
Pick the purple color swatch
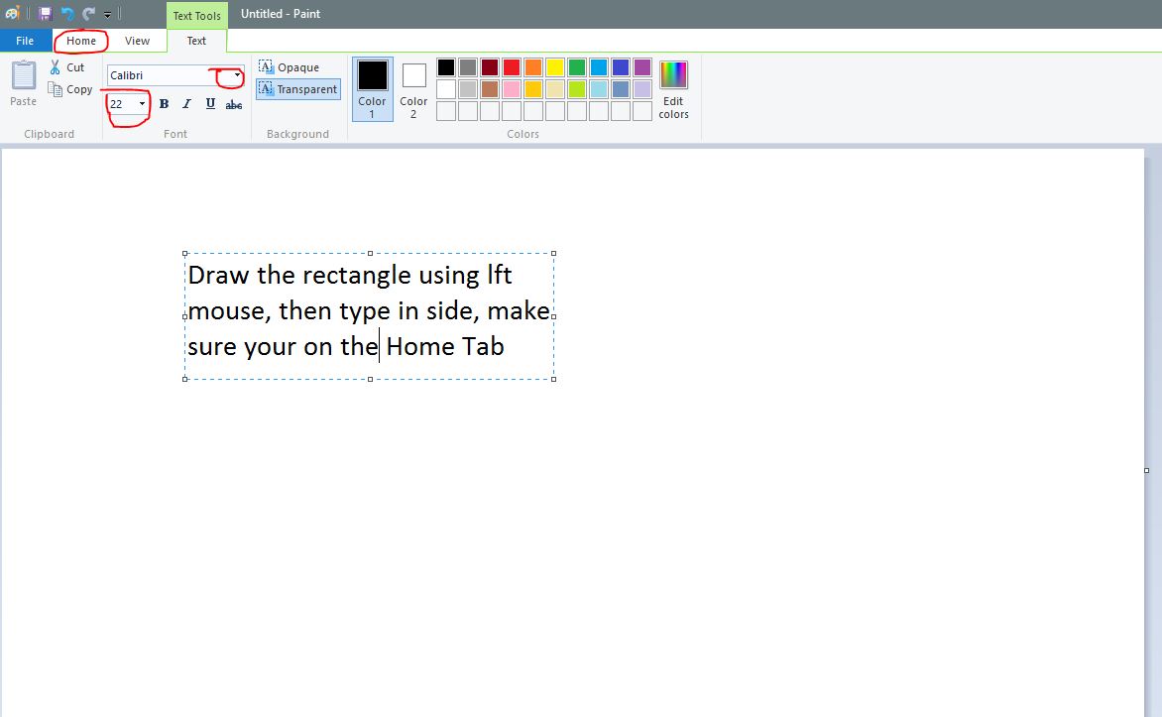(642, 67)
